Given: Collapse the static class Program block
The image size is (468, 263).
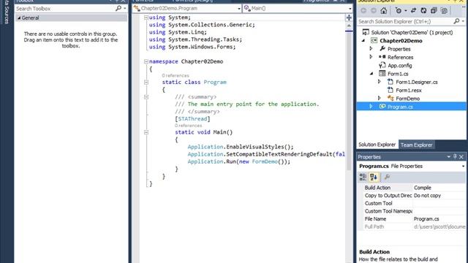Looking at the screenshot, I should click(146, 83).
